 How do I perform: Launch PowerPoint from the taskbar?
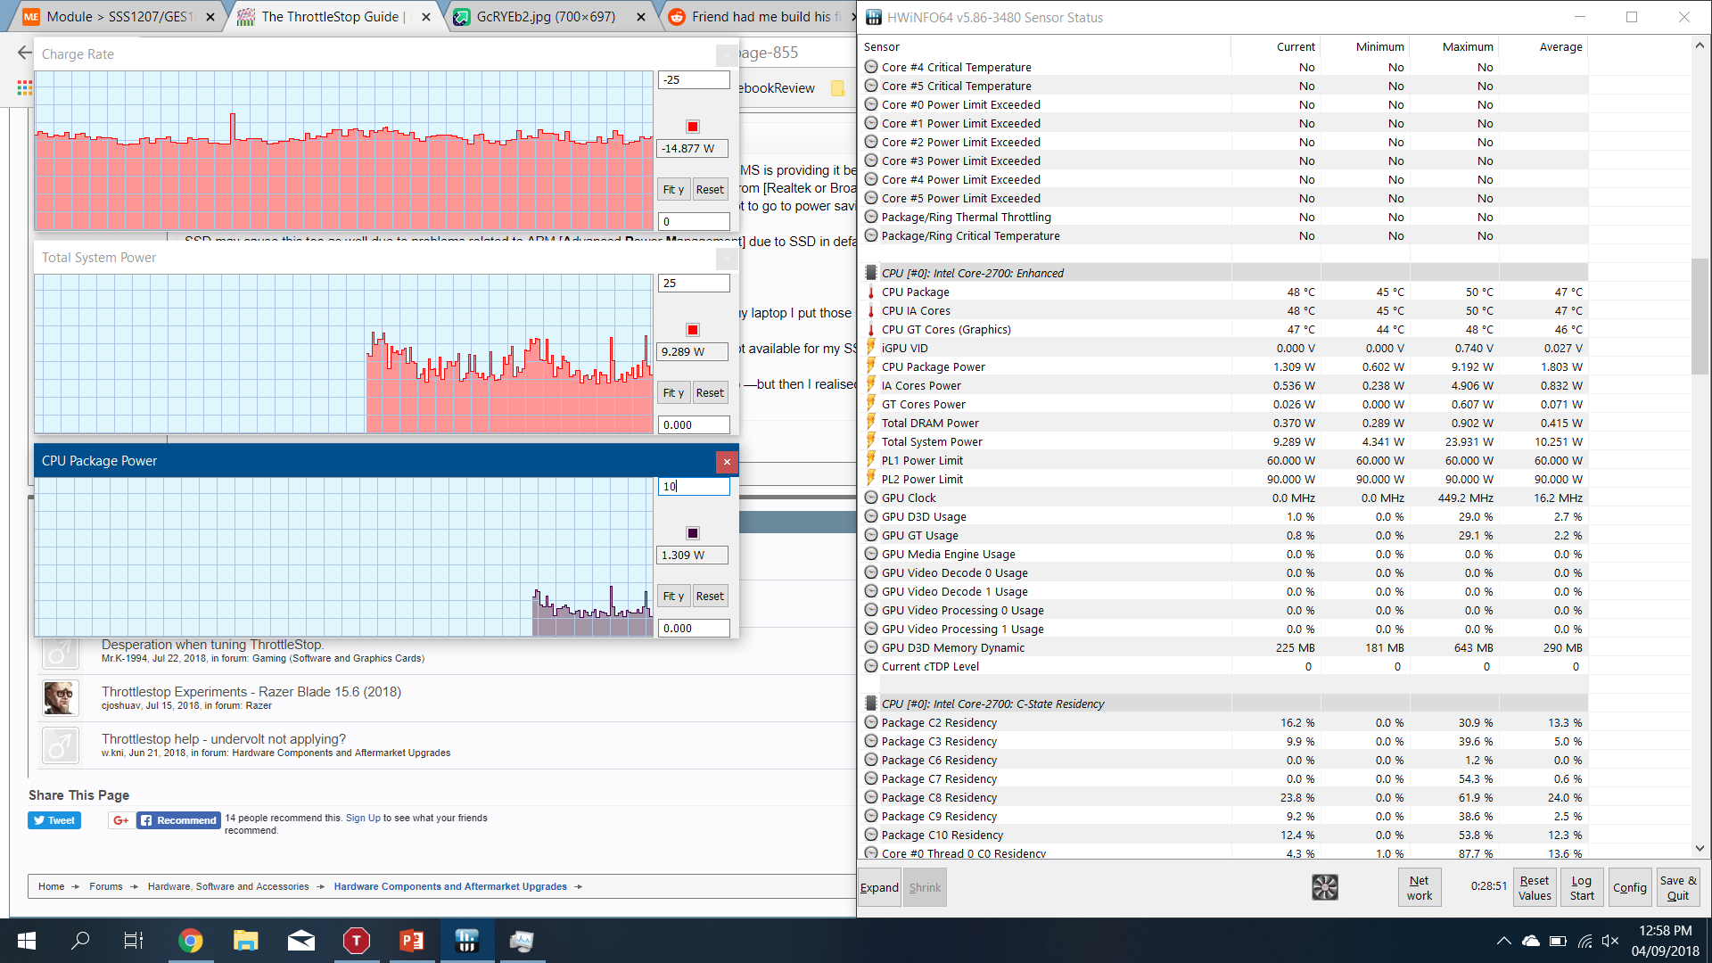(411, 941)
